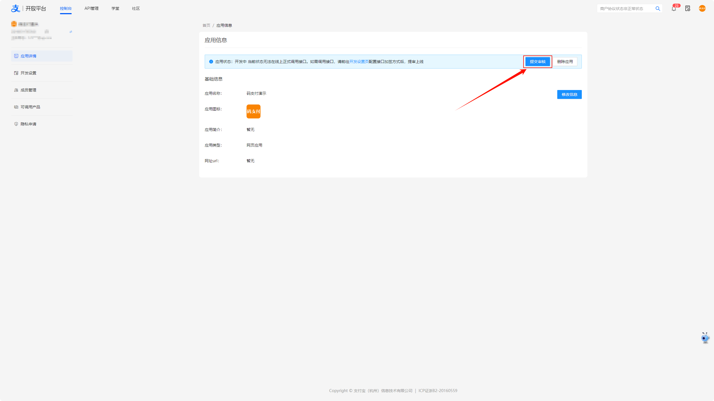Screen dimensions: 714x401
Task: Open the notification bell icon
Action: tap(674, 9)
